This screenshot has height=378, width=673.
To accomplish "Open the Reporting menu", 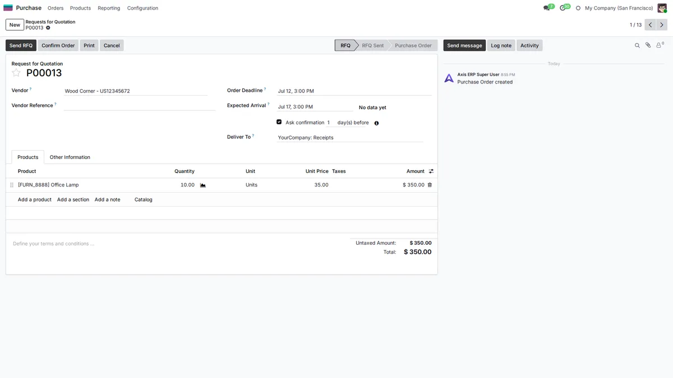I will 109,8.
